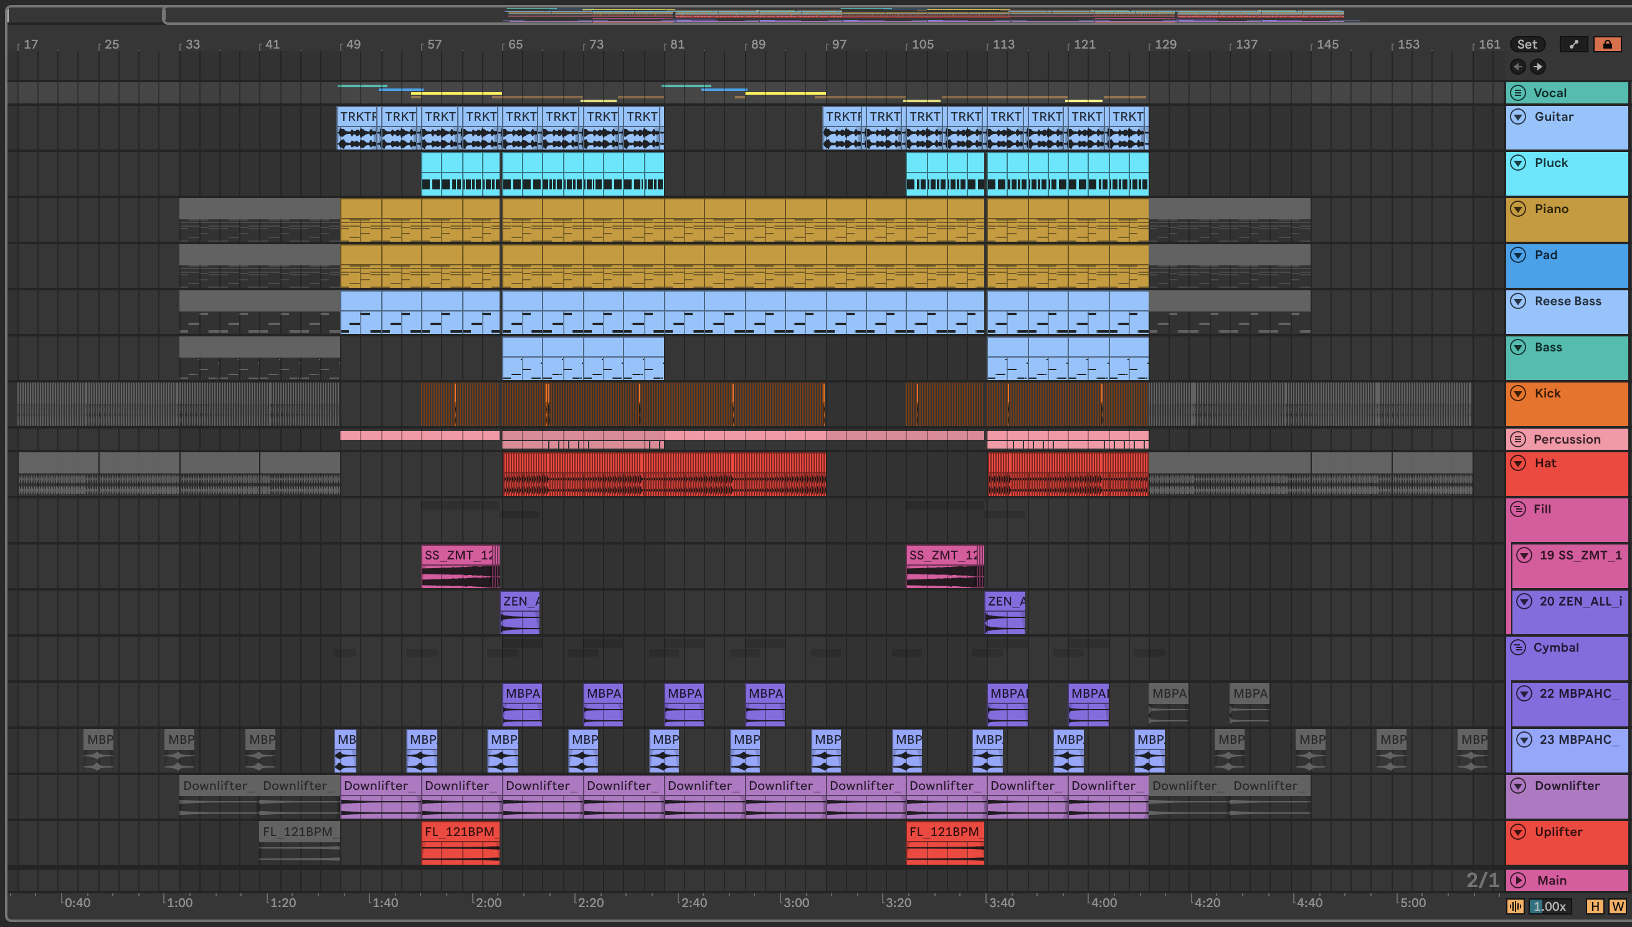Screen dimensions: 1632x927
Task: Click the Percussion group fold icon
Action: (x=1518, y=439)
